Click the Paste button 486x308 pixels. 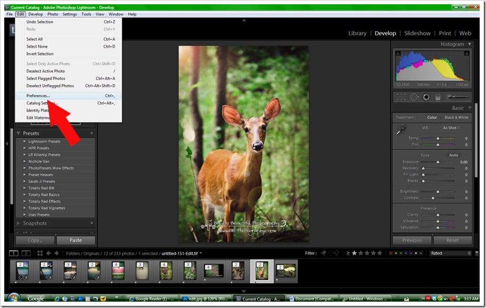click(76, 240)
